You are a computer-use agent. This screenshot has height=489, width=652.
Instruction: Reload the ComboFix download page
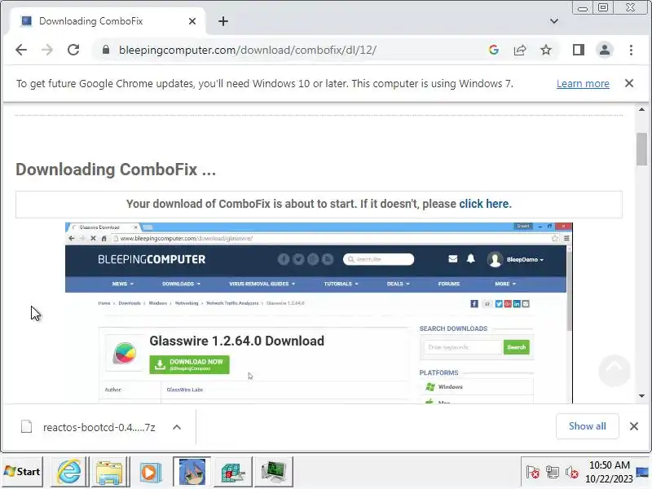(73, 50)
